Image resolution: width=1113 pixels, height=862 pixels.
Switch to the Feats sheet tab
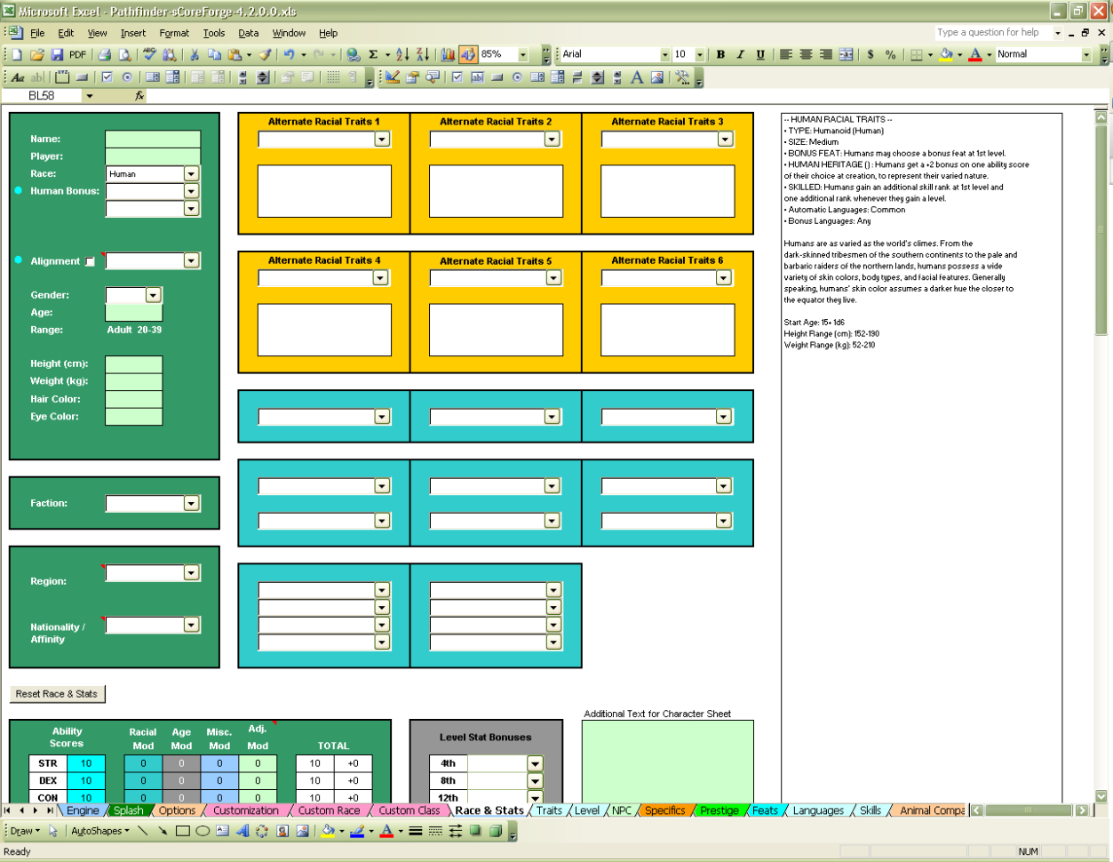coord(765,810)
